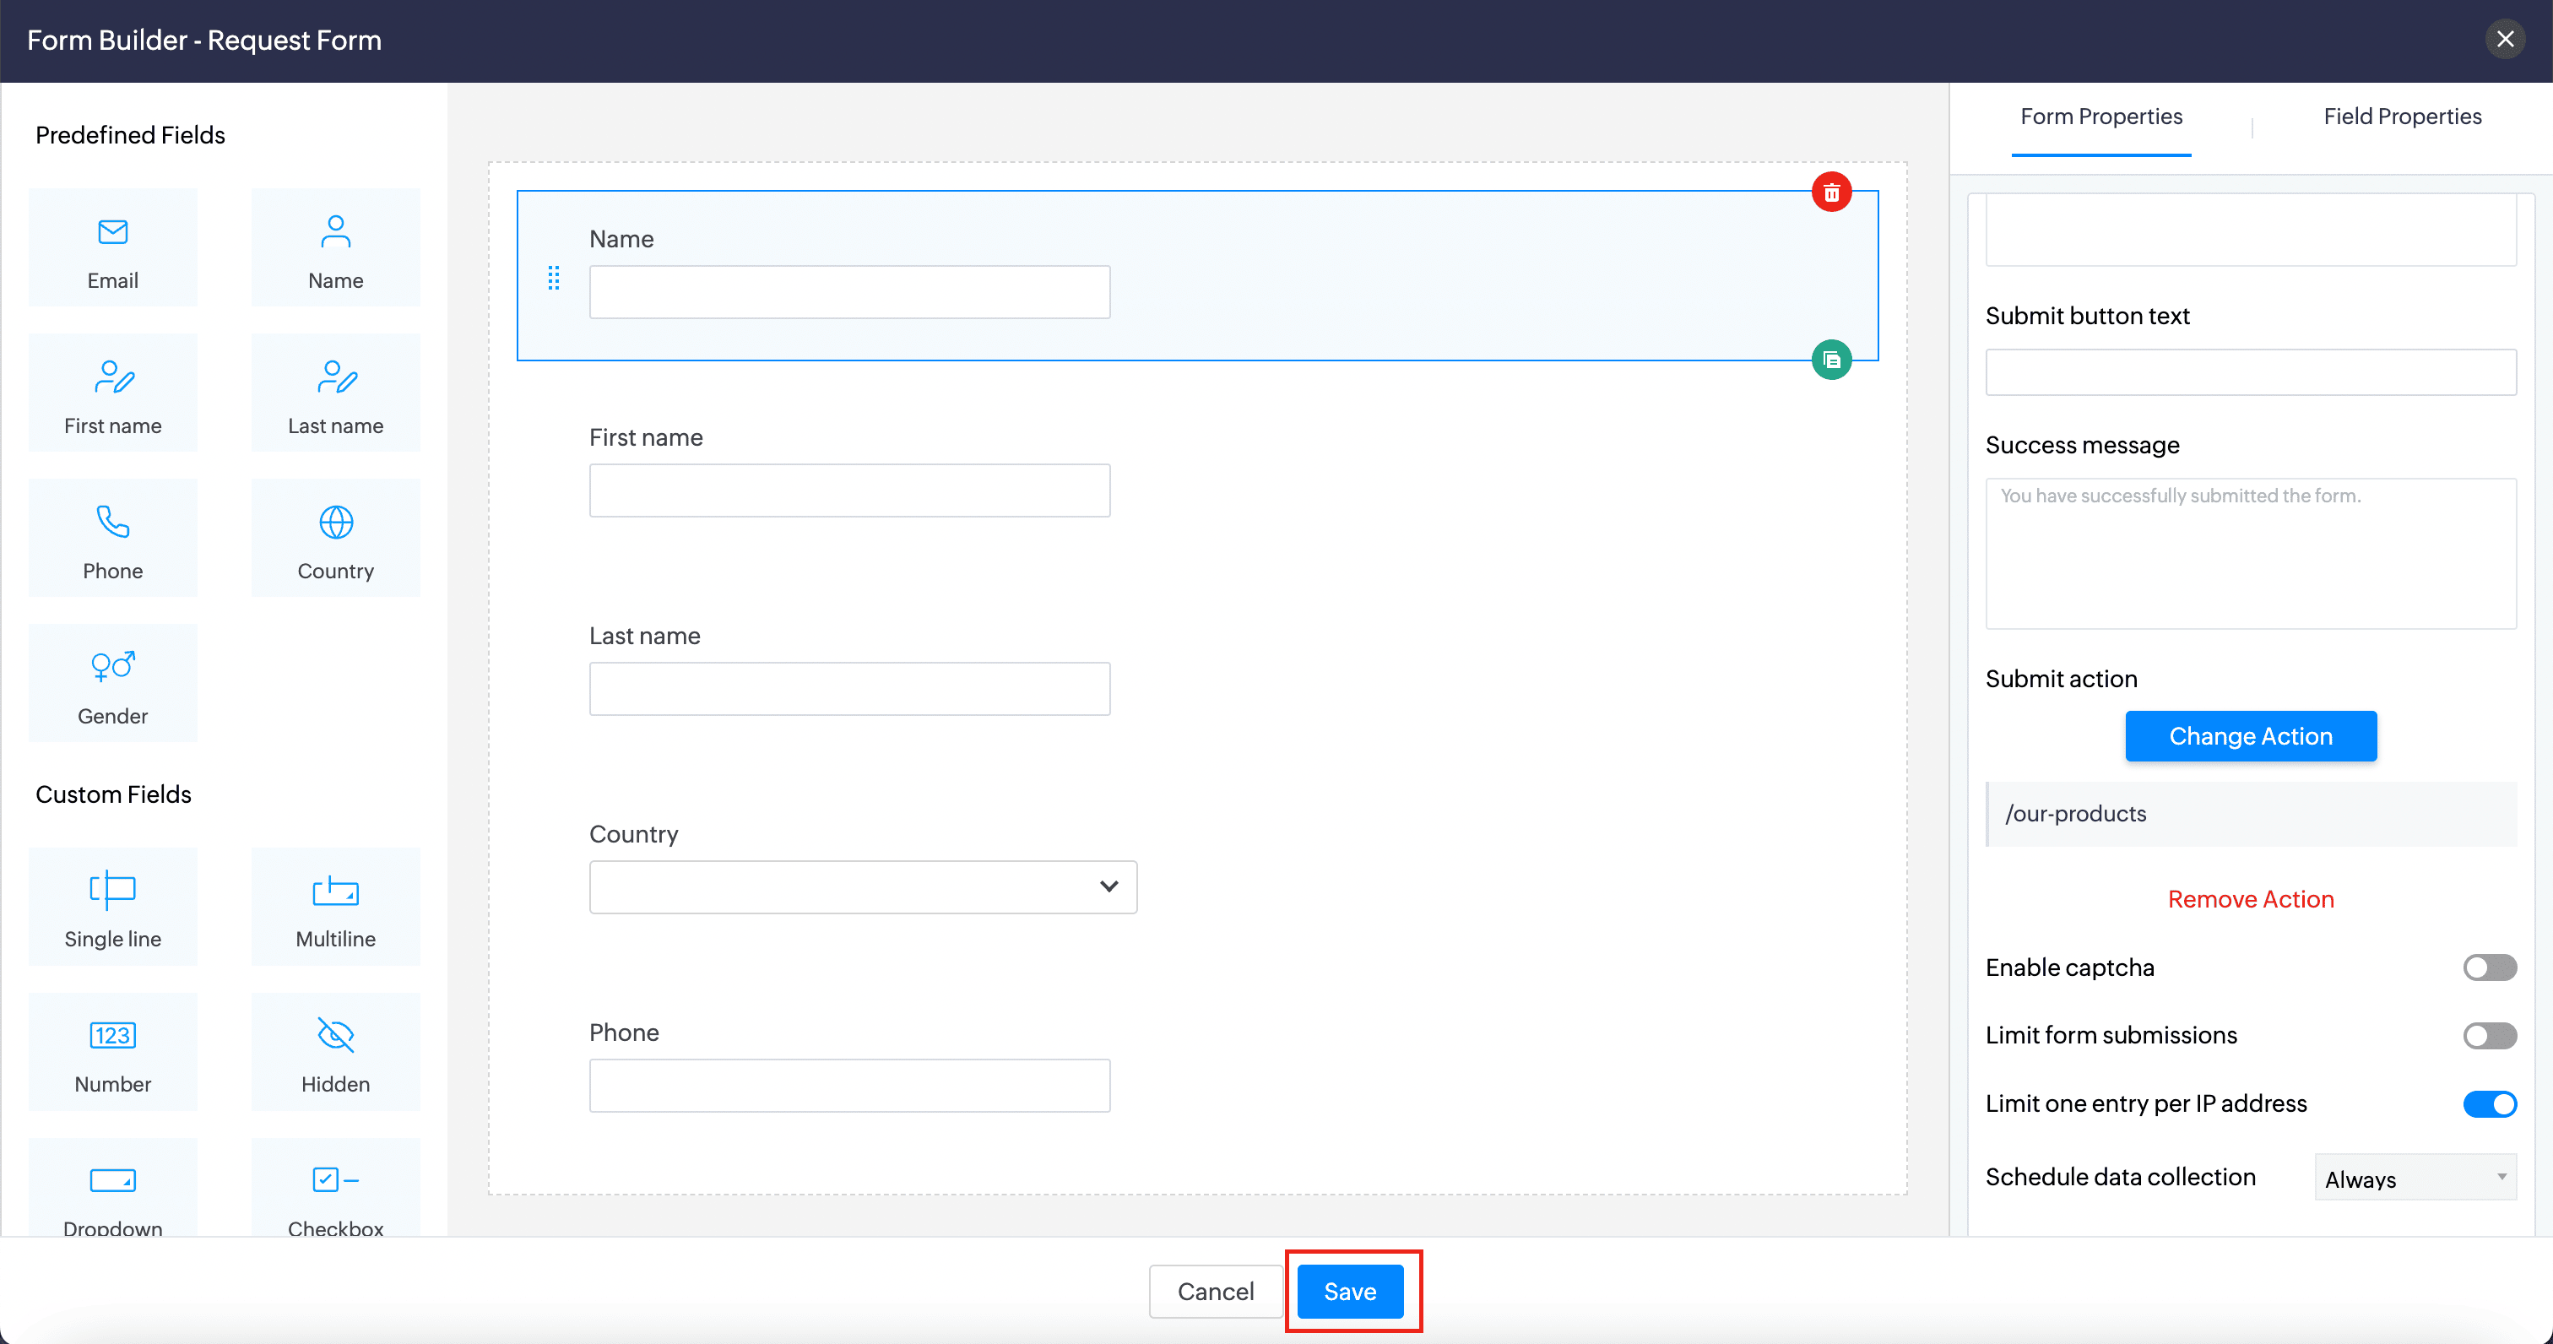The image size is (2553, 1344).
Task: Add the Number custom field
Action: point(112,1053)
